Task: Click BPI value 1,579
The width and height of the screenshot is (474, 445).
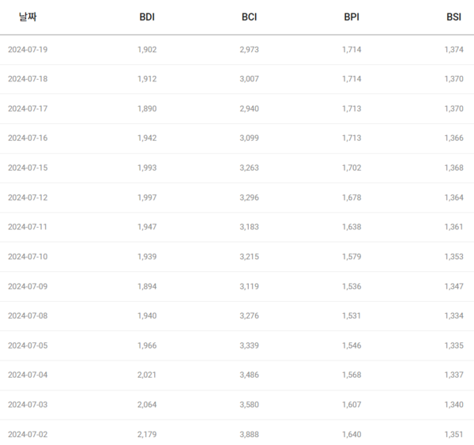Action: coord(352,257)
